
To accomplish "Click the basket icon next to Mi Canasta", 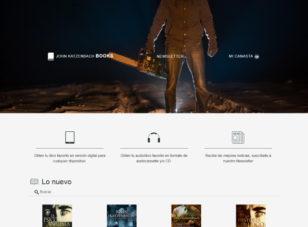I will click(x=257, y=57).
